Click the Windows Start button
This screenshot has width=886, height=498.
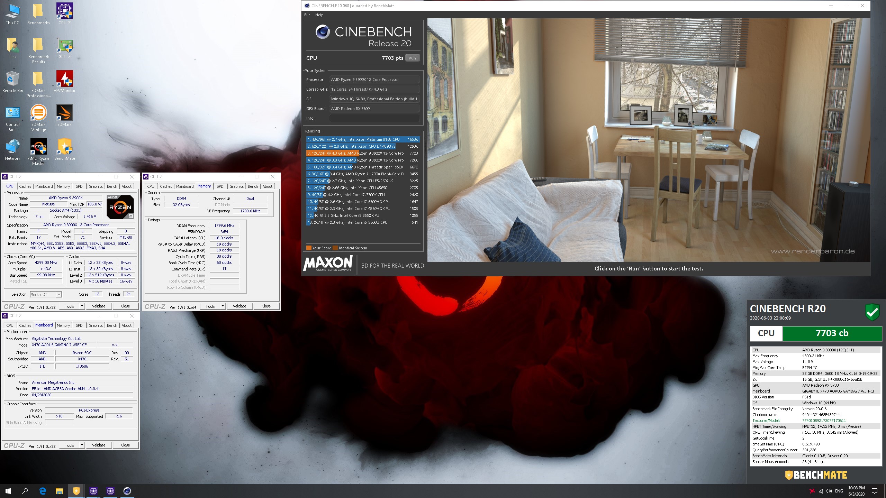8,491
